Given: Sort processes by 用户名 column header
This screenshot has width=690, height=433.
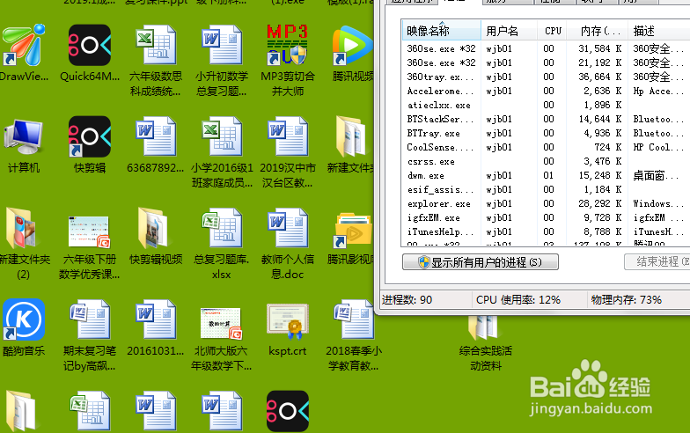Looking at the screenshot, I should pos(509,31).
